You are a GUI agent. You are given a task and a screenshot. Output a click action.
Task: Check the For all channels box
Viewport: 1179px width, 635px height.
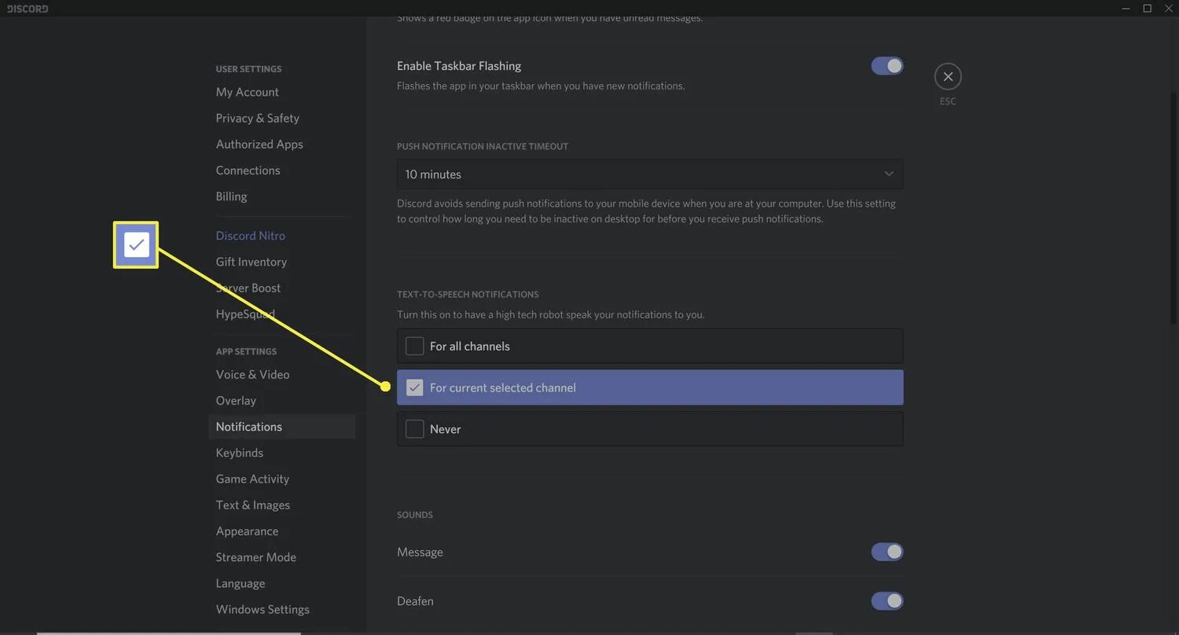(x=414, y=346)
